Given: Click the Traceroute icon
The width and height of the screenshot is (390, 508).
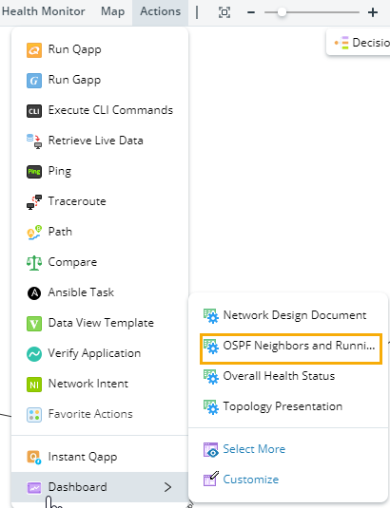Looking at the screenshot, I should point(34,202).
